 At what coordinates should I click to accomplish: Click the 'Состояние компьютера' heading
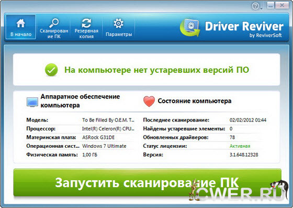[x=195, y=101]
